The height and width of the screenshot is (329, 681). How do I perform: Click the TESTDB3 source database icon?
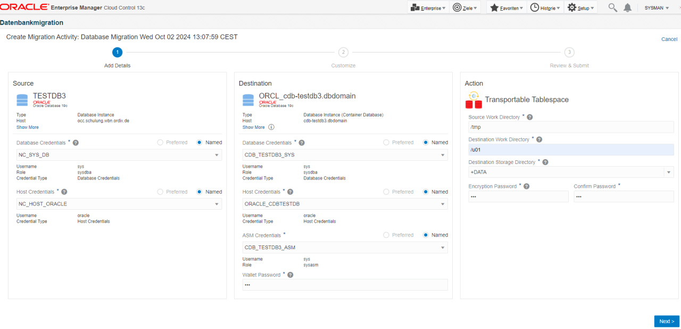(22, 100)
